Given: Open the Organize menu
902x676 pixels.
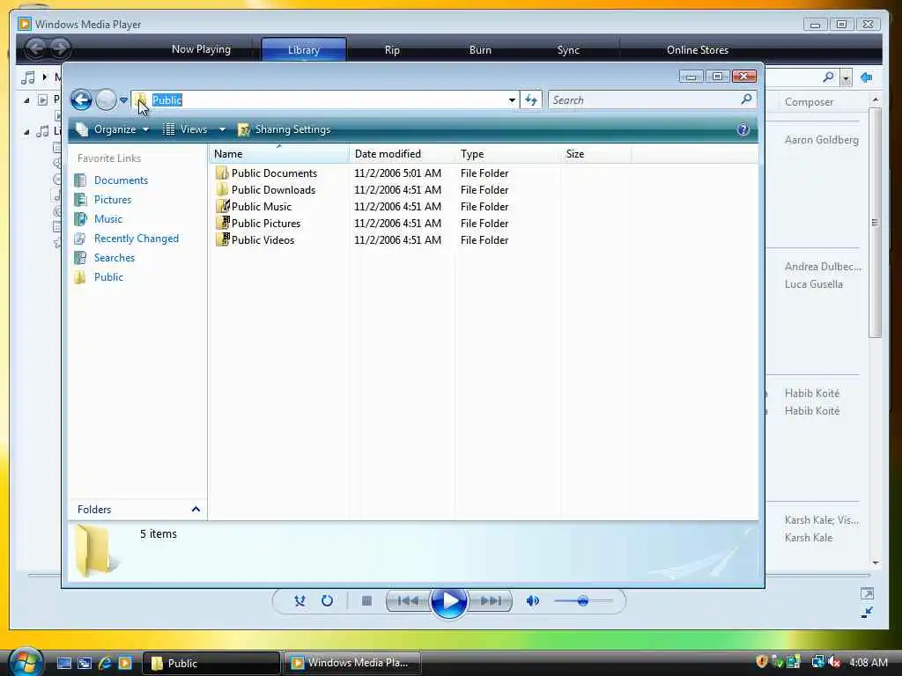Looking at the screenshot, I should (x=114, y=129).
